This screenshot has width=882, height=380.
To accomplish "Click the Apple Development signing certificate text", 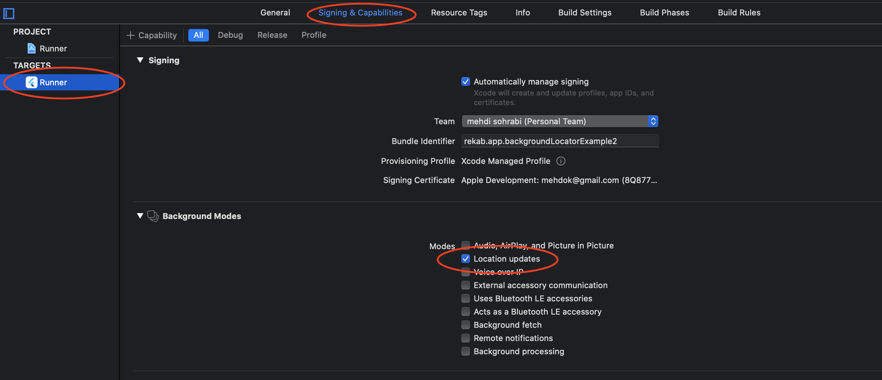I will [559, 180].
